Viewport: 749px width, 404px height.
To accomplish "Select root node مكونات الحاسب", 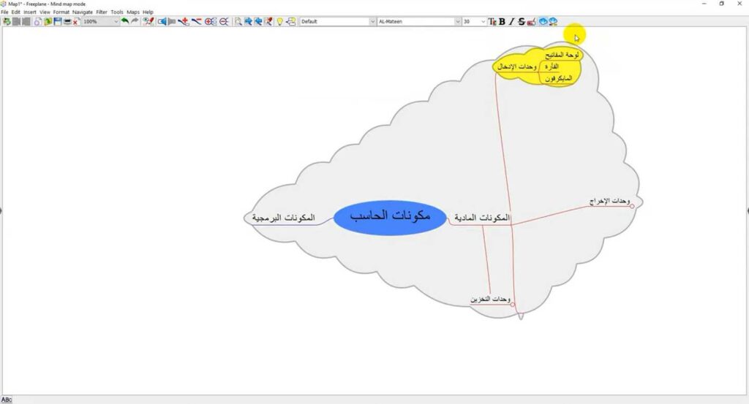I will pyautogui.click(x=390, y=217).
